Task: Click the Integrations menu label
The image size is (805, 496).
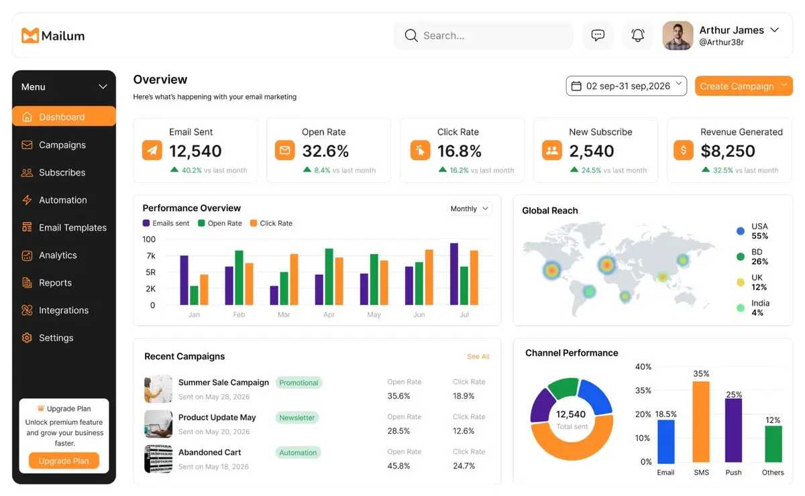Action: click(x=64, y=310)
